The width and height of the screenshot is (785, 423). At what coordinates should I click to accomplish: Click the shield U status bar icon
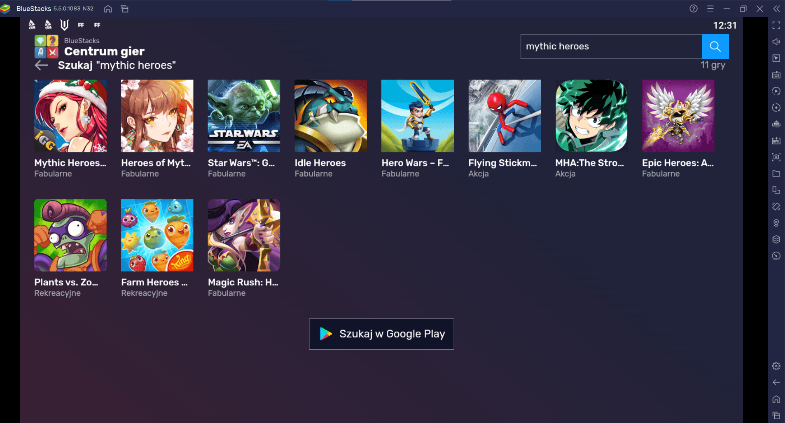click(64, 25)
